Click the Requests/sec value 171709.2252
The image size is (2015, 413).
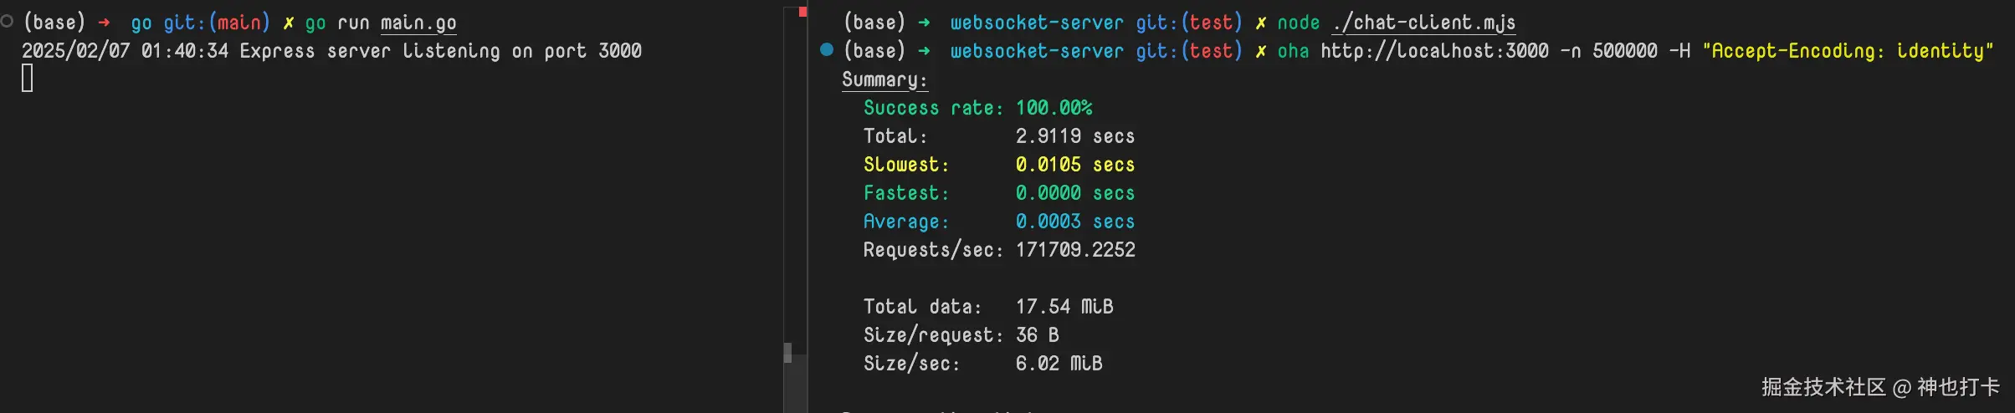[1075, 250]
